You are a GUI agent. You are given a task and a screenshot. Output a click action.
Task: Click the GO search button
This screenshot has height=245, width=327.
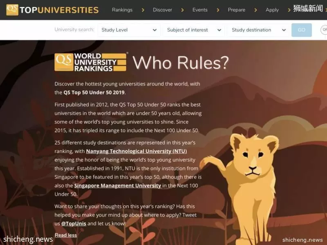tap(302, 30)
